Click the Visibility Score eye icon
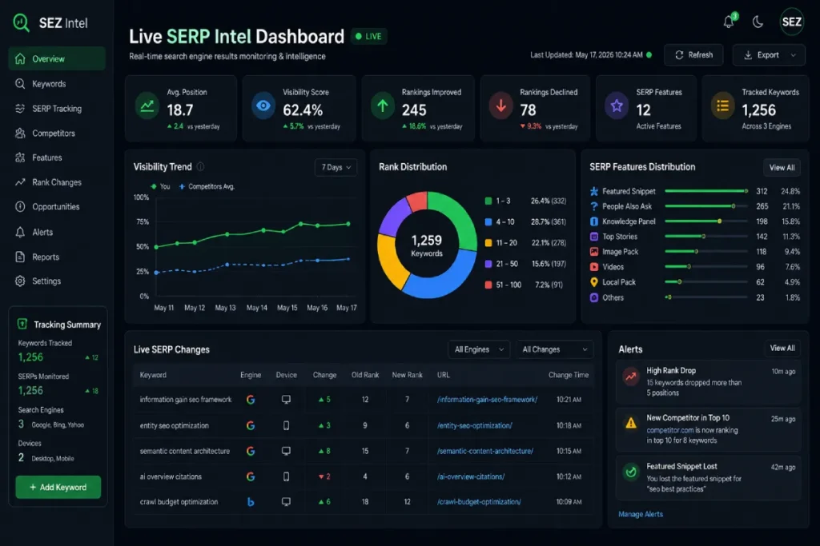820x546 pixels. [263, 106]
